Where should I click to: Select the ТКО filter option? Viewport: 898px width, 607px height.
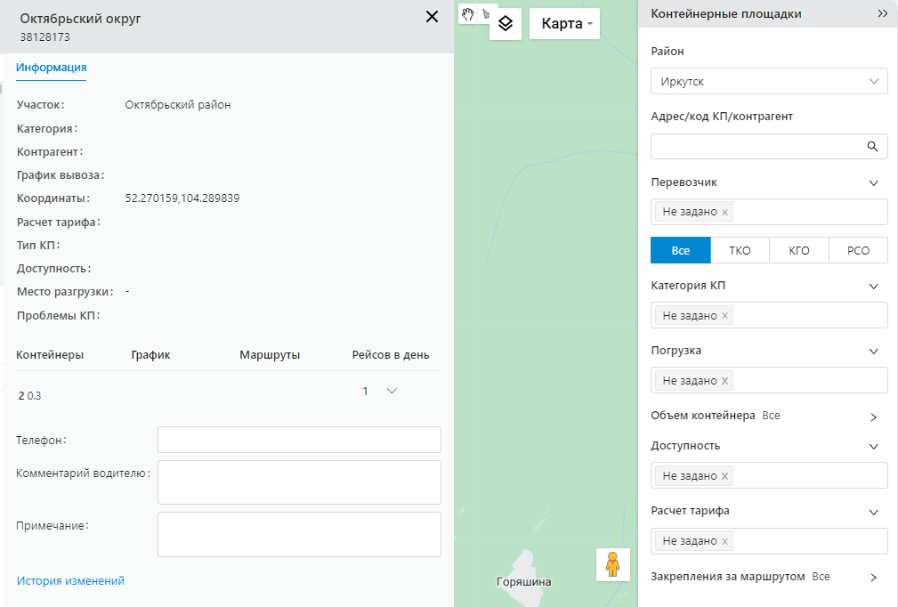pos(740,251)
